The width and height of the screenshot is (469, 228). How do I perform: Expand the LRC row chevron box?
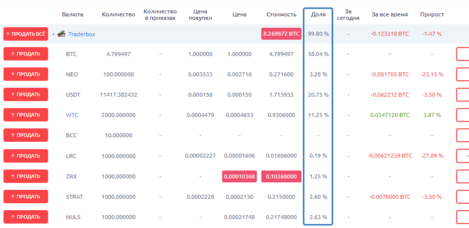[463, 156]
